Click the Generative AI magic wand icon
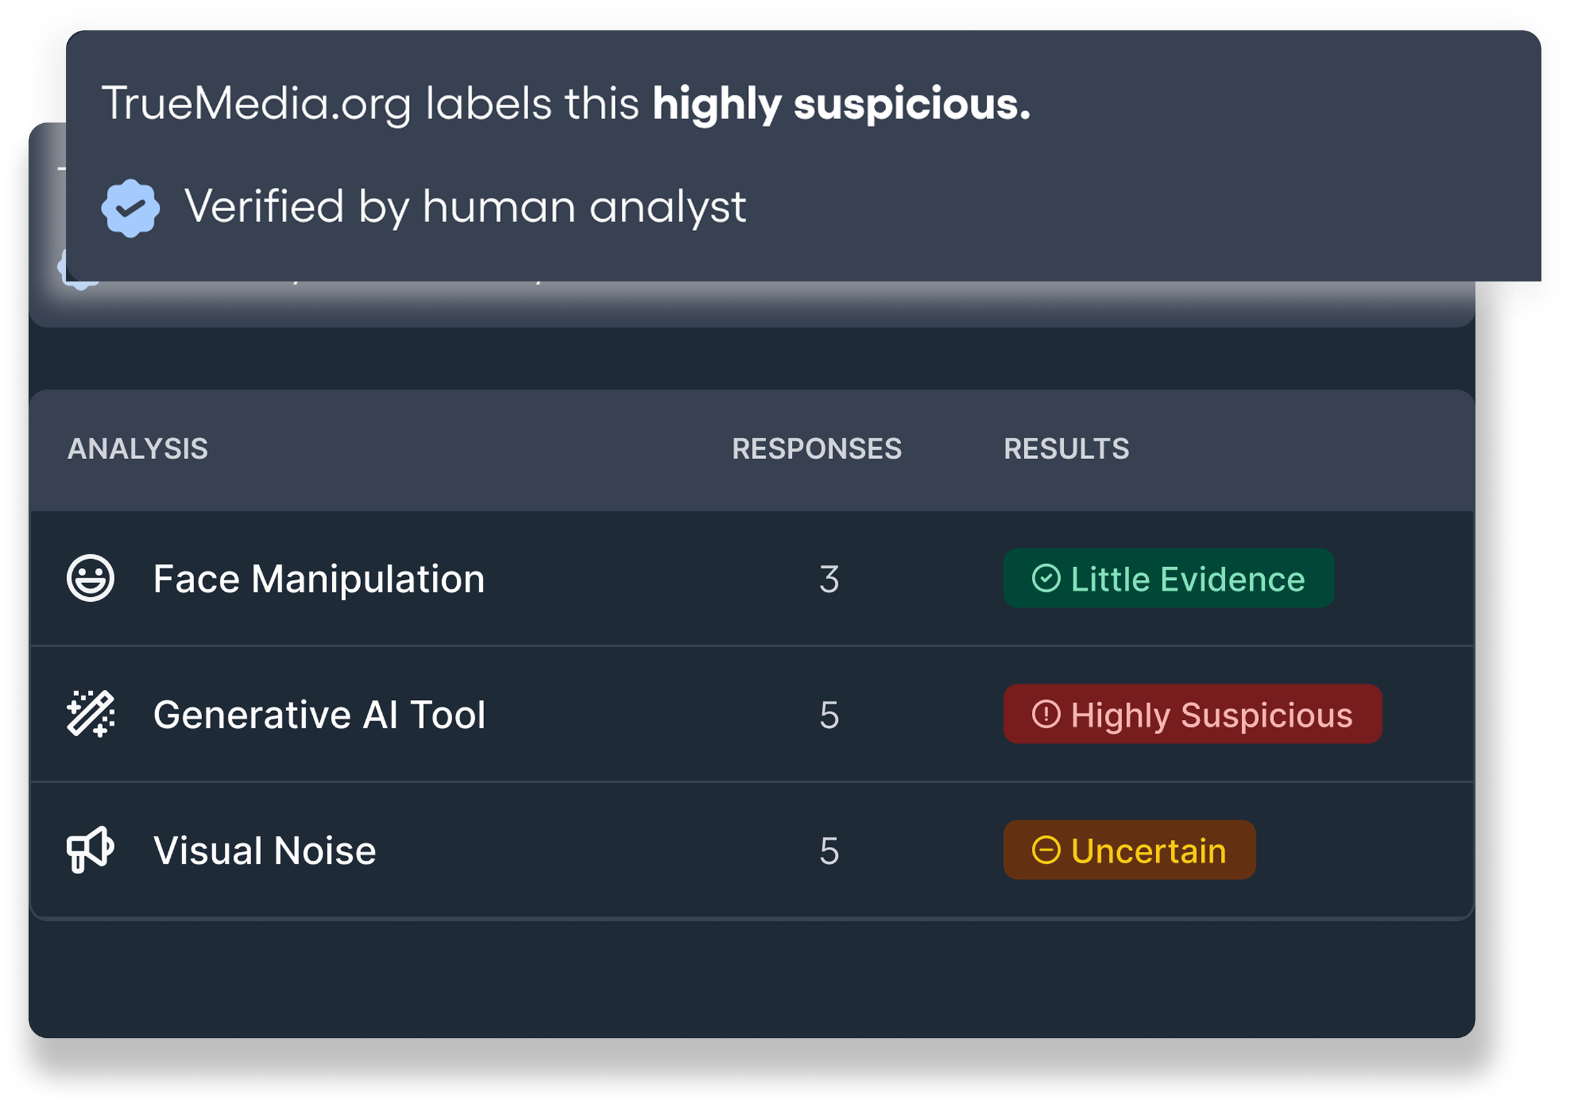1570x1105 pixels. (90, 714)
